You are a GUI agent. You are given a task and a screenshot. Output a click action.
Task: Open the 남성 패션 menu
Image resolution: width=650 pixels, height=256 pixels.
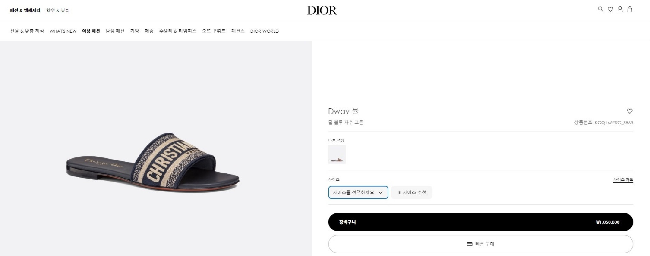(x=115, y=31)
